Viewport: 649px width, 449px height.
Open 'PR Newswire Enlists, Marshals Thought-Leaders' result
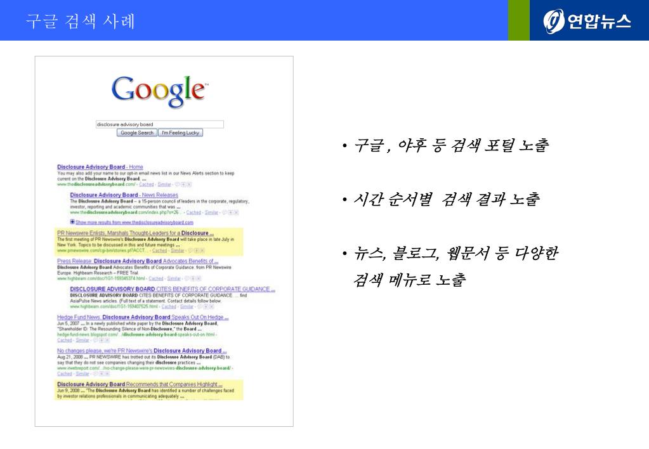click(135, 233)
